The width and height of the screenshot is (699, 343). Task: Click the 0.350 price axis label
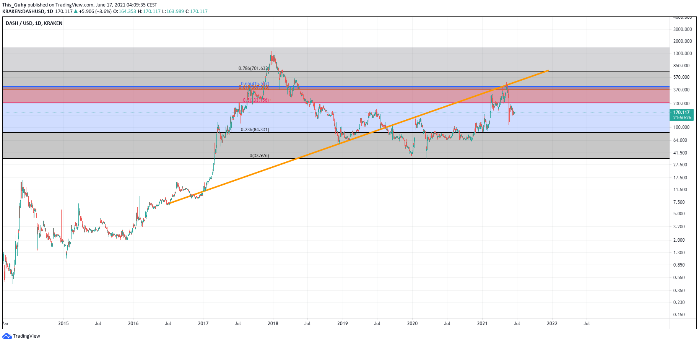tap(679, 291)
